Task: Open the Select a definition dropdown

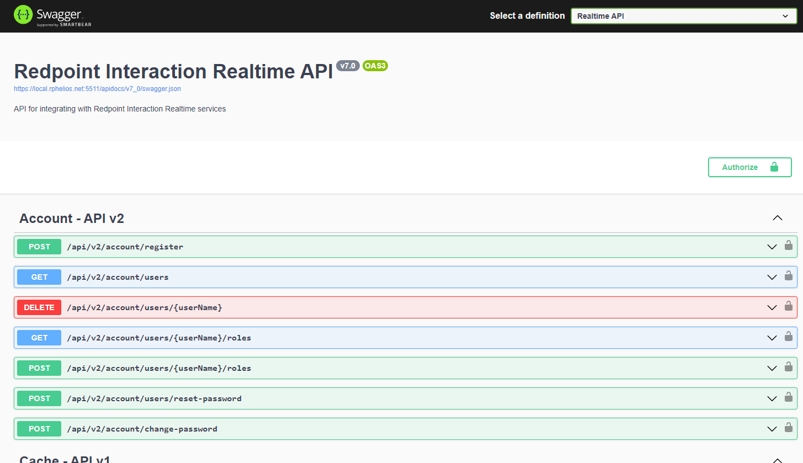Action: 683,16
